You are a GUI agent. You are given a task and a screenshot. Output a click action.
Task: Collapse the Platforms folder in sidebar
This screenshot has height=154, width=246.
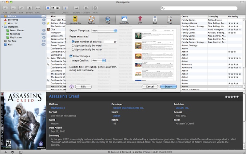[x=2, y=27]
